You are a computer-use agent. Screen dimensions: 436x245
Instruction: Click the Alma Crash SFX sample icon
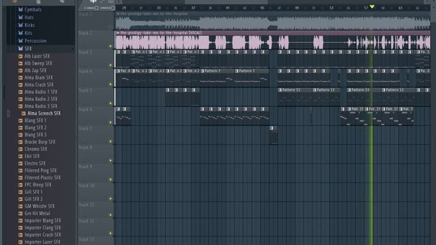[x=20, y=84]
